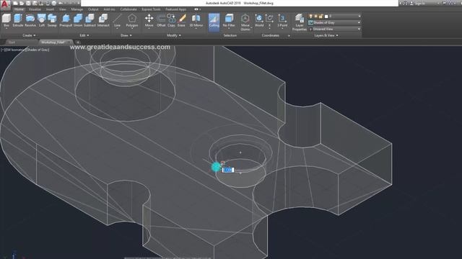
Task: Start the Loft command
Action: [x=42, y=20]
